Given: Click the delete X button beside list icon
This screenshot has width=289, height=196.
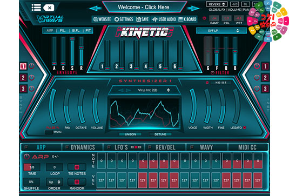Looking at the screenshot, I should click(x=49, y=8).
